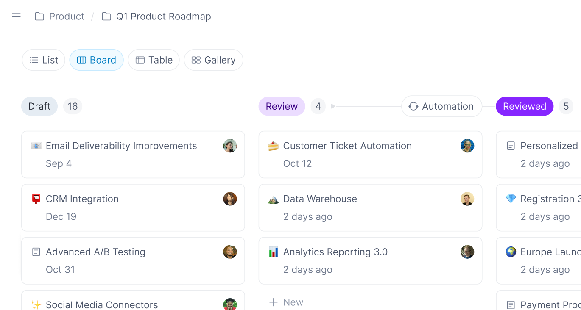Click the Reviewed column count badge 5
This screenshot has width=581, height=310.
tap(566, 106)
